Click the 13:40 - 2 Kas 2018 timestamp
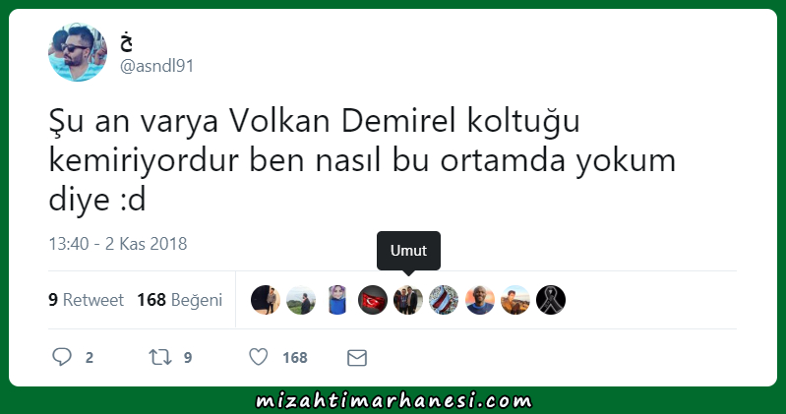 coord(118,244)
